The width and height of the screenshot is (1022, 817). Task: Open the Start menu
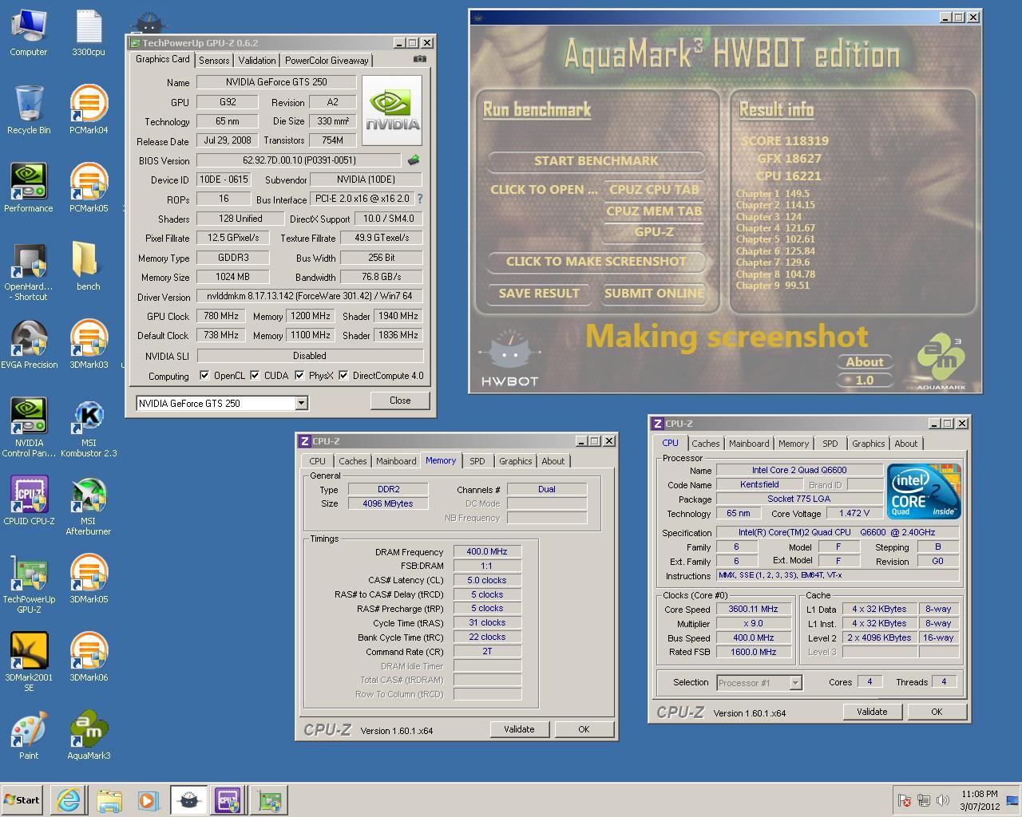[22, 800]
